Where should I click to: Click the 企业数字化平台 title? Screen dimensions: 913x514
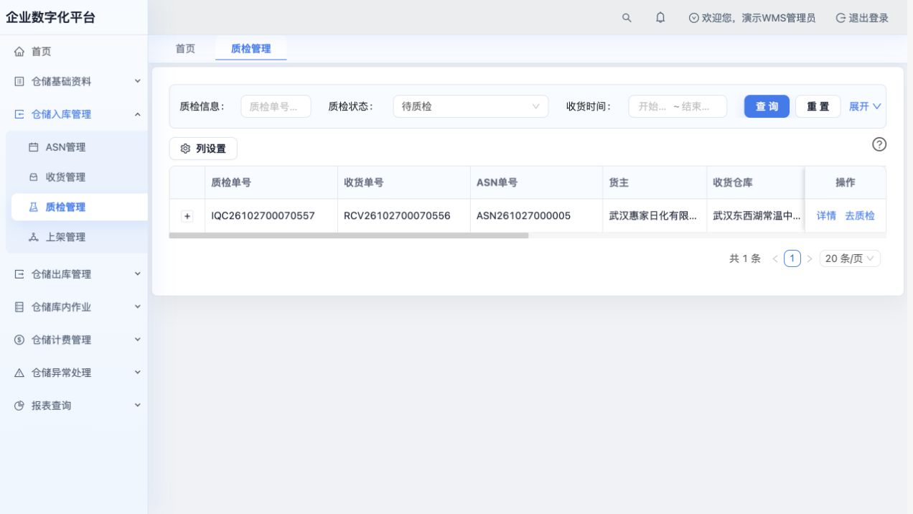[x=50, y=18]
